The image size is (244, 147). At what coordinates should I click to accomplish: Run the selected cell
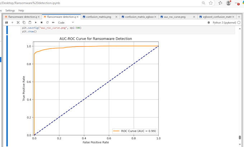36,23
